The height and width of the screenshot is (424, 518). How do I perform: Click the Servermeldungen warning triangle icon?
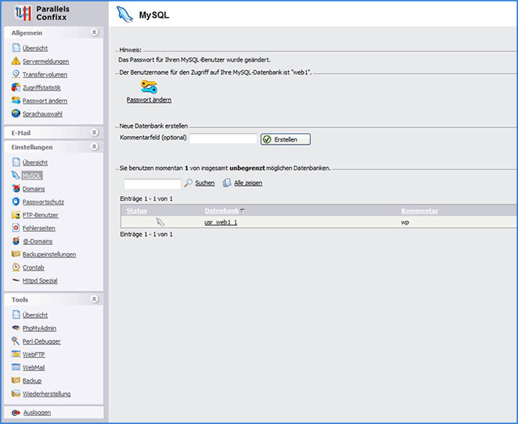[x=16, y=61]
